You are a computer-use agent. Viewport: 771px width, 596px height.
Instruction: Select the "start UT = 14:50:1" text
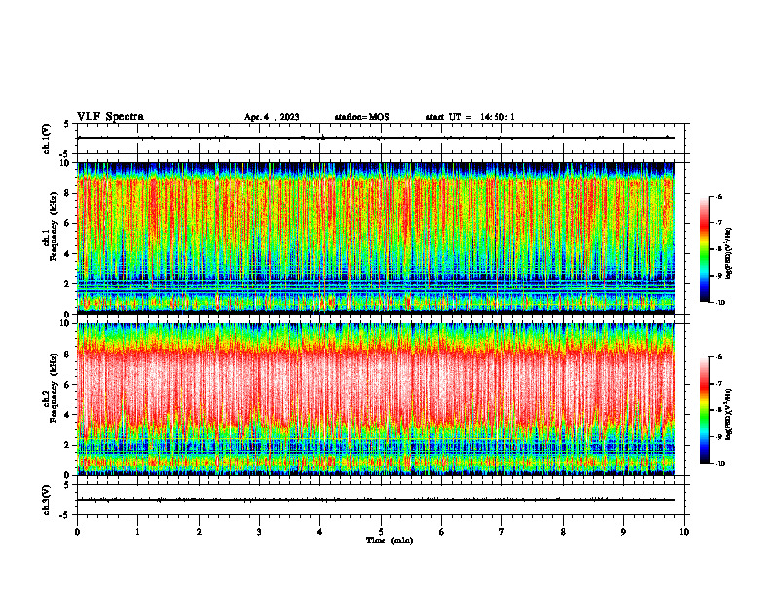(470, 117)
